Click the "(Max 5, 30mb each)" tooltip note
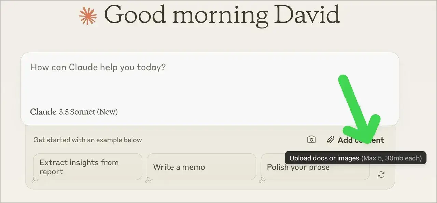The image size is (437, 203). pos(392,158)
